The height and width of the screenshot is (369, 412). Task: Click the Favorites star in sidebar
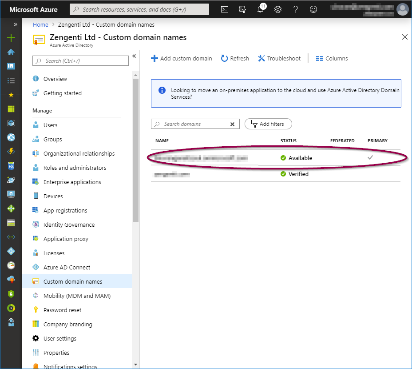click(x=11, y=95)
